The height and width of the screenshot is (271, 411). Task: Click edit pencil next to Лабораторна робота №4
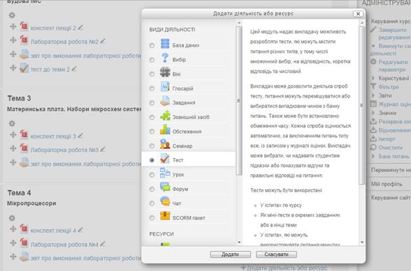[x=103, y=244]
